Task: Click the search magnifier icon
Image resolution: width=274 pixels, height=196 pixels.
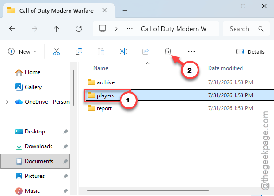Action: point(261,29)
